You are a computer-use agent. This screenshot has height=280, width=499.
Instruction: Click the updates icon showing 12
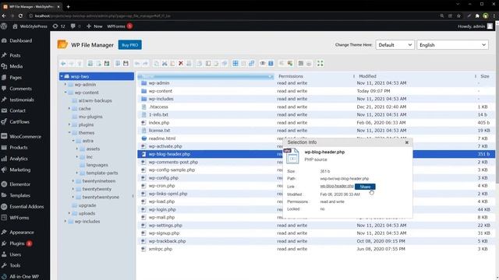58,26
